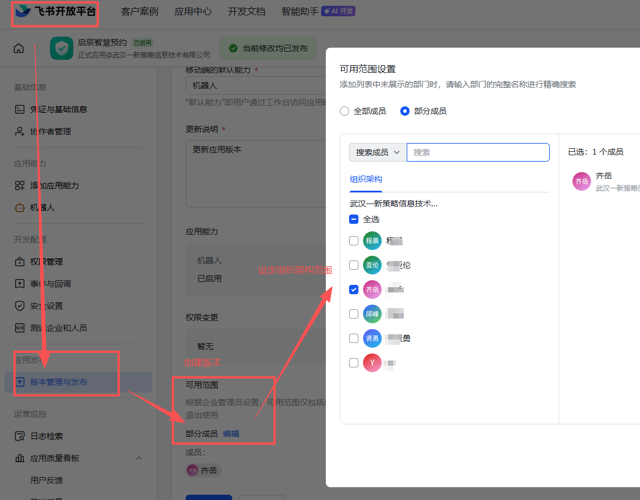Click the AI 开发 badge
640x500 pixels.
[x=339, y=11]
